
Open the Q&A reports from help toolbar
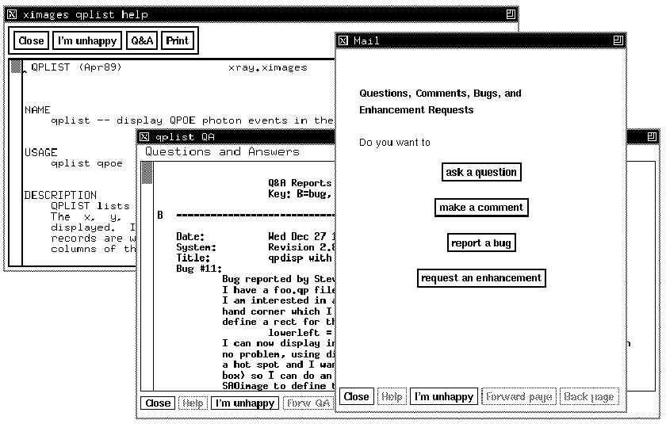(x=142, y=41)
